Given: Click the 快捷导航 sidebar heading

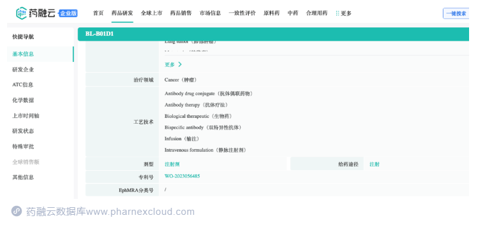Looking at the screenshot, I should [x=23, y=37].
